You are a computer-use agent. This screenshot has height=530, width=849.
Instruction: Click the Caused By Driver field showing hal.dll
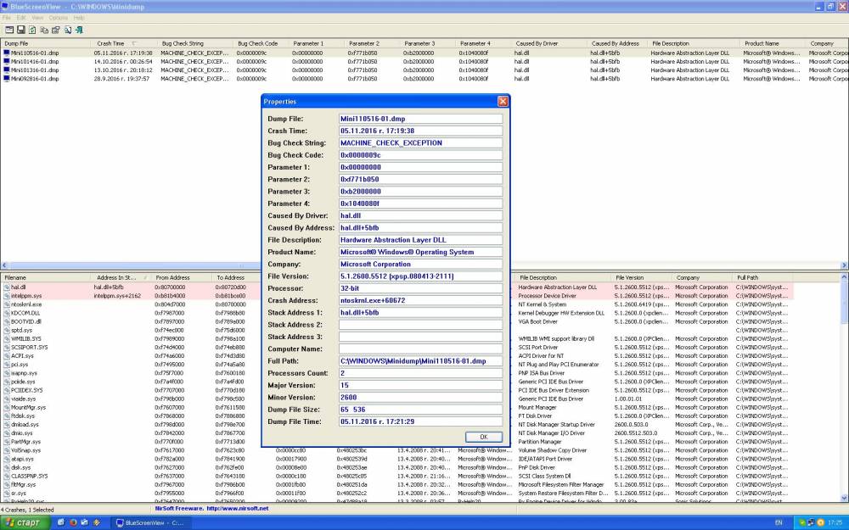pos(420,215)
